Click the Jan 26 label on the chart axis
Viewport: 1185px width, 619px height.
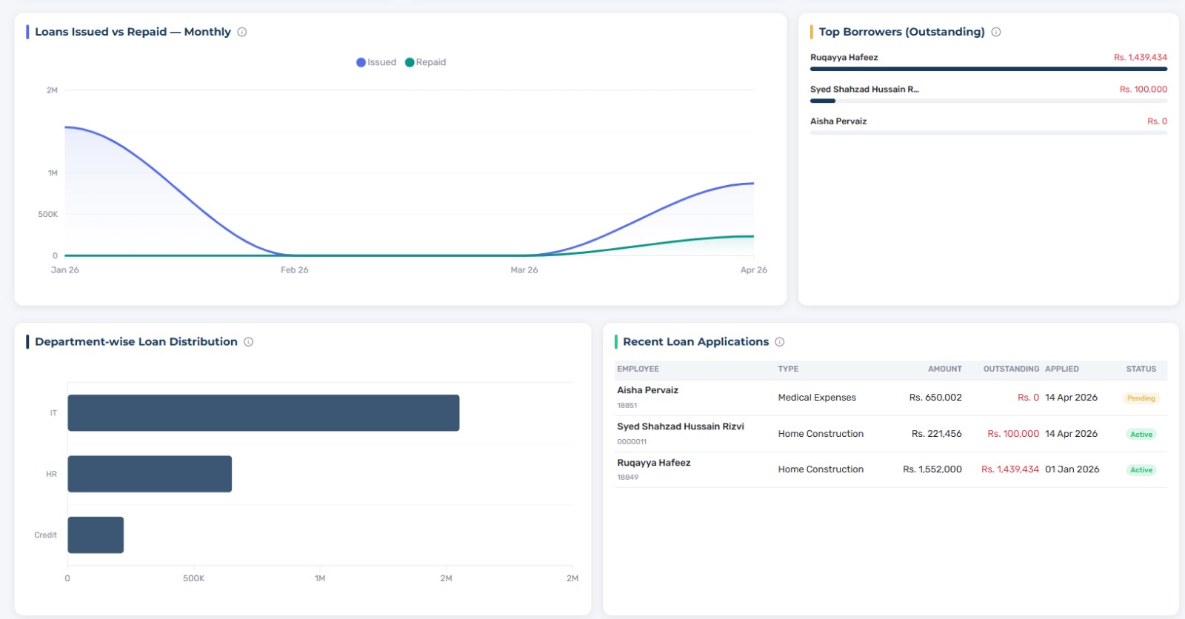click(x=65, y=270)
